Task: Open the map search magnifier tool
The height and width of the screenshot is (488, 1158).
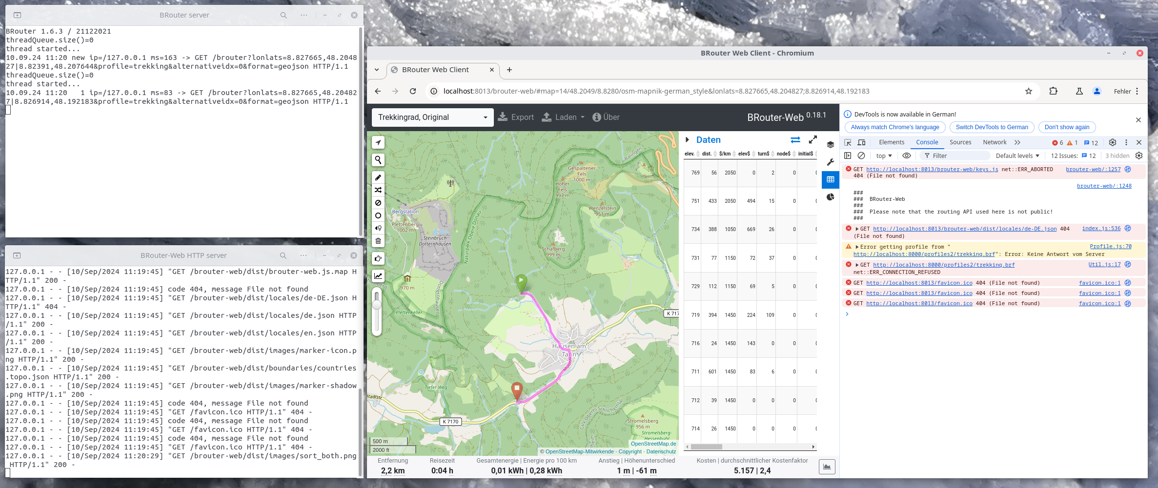Action: [x=378, y=160]
